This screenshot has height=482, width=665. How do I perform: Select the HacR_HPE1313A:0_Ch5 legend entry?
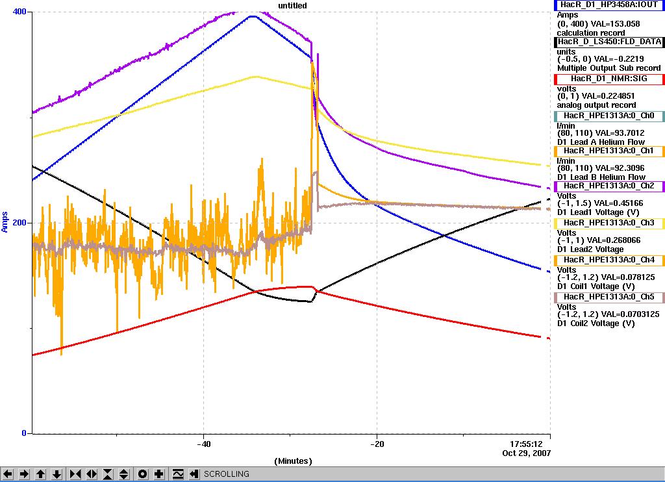[x=609, y=297]
